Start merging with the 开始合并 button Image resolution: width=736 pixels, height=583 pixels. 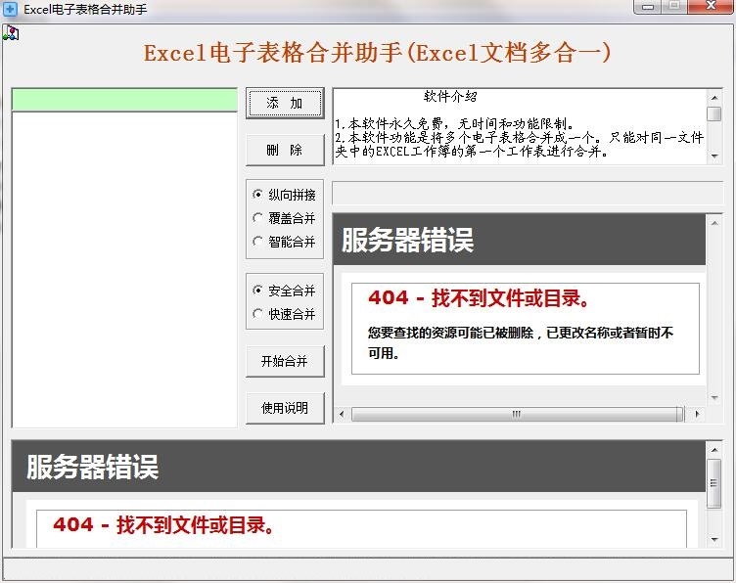[x=285, y=361]
